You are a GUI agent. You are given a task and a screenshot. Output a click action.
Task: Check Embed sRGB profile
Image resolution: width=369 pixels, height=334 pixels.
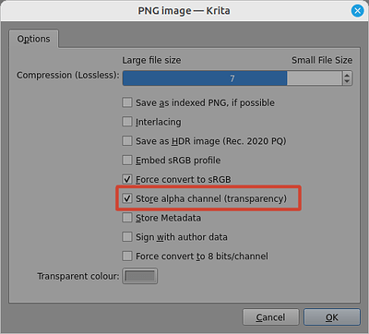tap(127, 160)
